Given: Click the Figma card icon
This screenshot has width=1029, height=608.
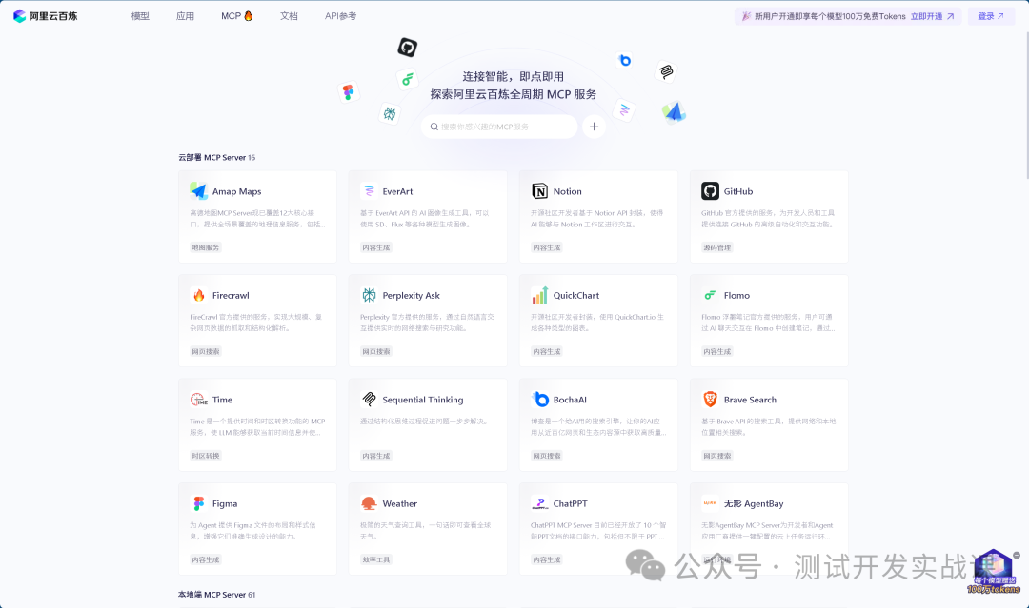Looking at the screenshot, I should coord(199,503).
